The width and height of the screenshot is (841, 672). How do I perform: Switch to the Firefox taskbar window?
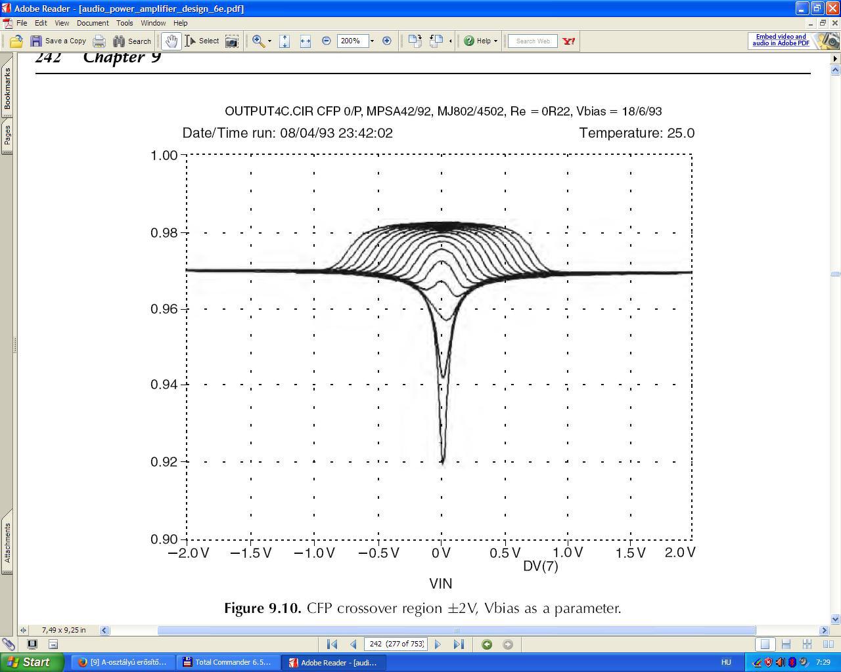[x=123, y=662]
